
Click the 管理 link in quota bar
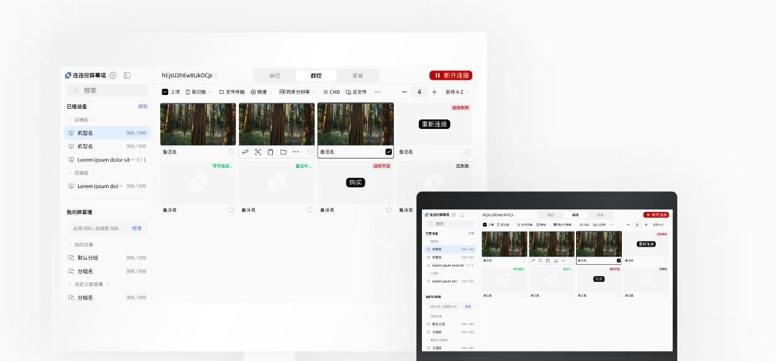click(136, 228)
